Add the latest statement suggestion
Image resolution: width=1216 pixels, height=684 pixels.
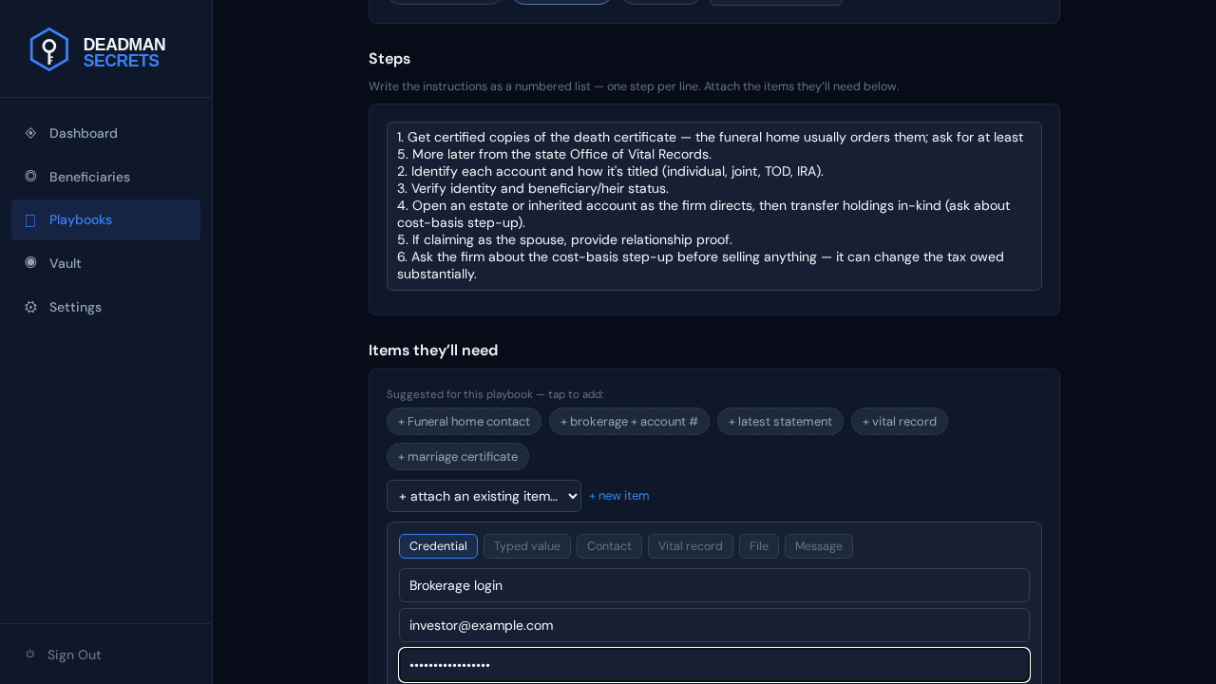coord(780,422)
